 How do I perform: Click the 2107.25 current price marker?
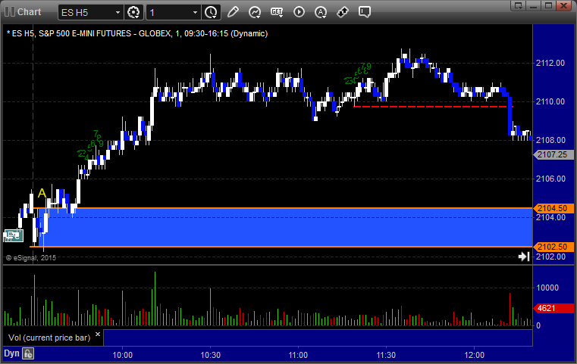click(553, 154)
